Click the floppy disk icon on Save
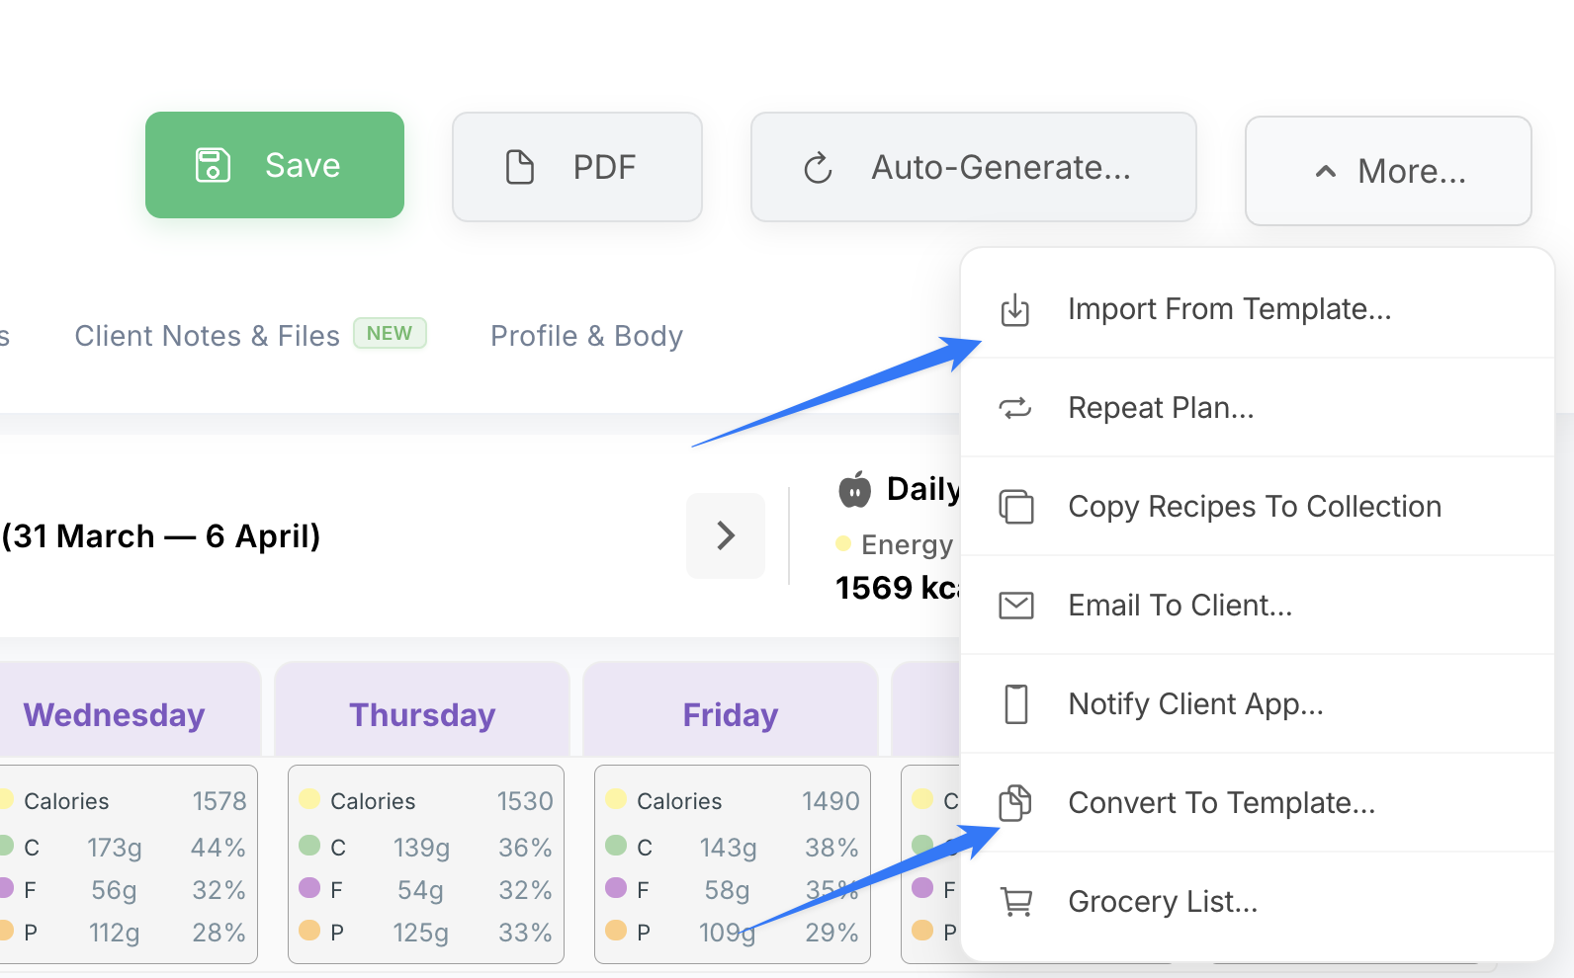Viewport: 1574px width, 978px height. coord(213,165)
